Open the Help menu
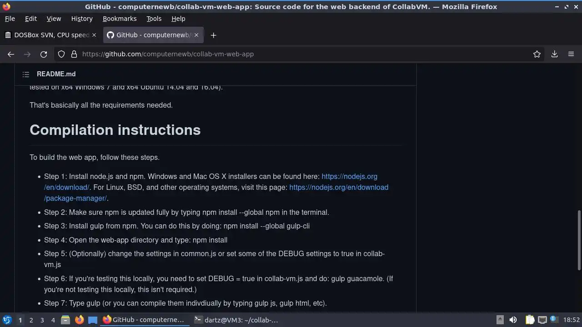Screen dimensions: 582x327 pos(178,19)
